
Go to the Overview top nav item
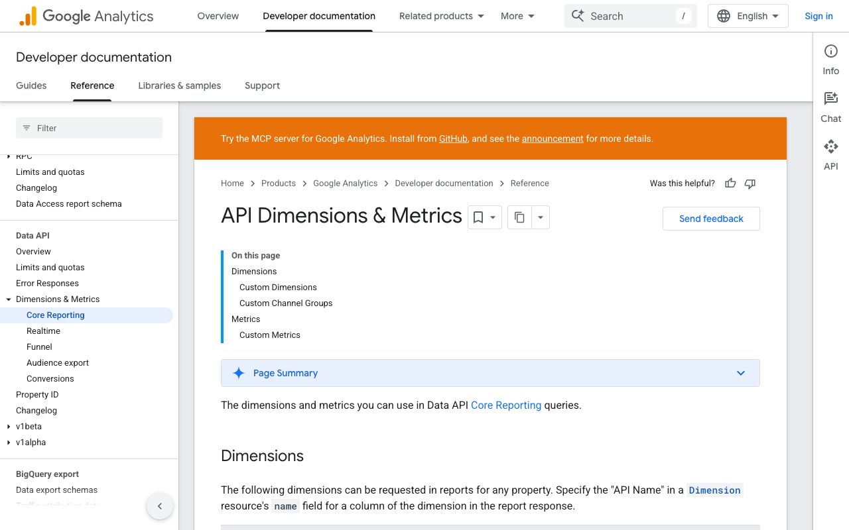tap(218, 16)
